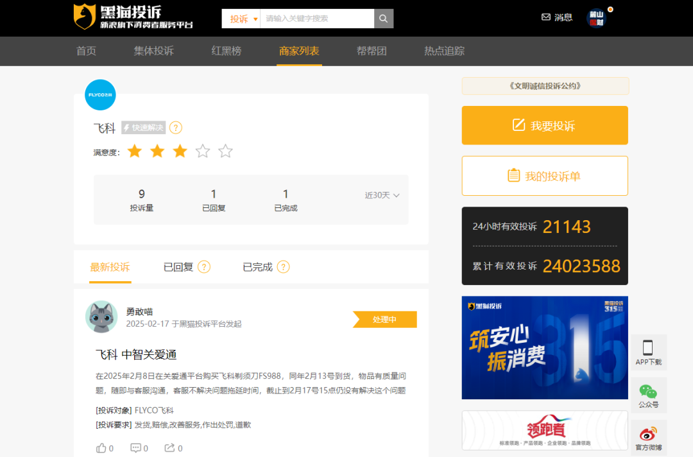The image size is (693, 457).
Task: Click the FLYCO brand logo
Action: pyautogui.click(x=100, y=95)
